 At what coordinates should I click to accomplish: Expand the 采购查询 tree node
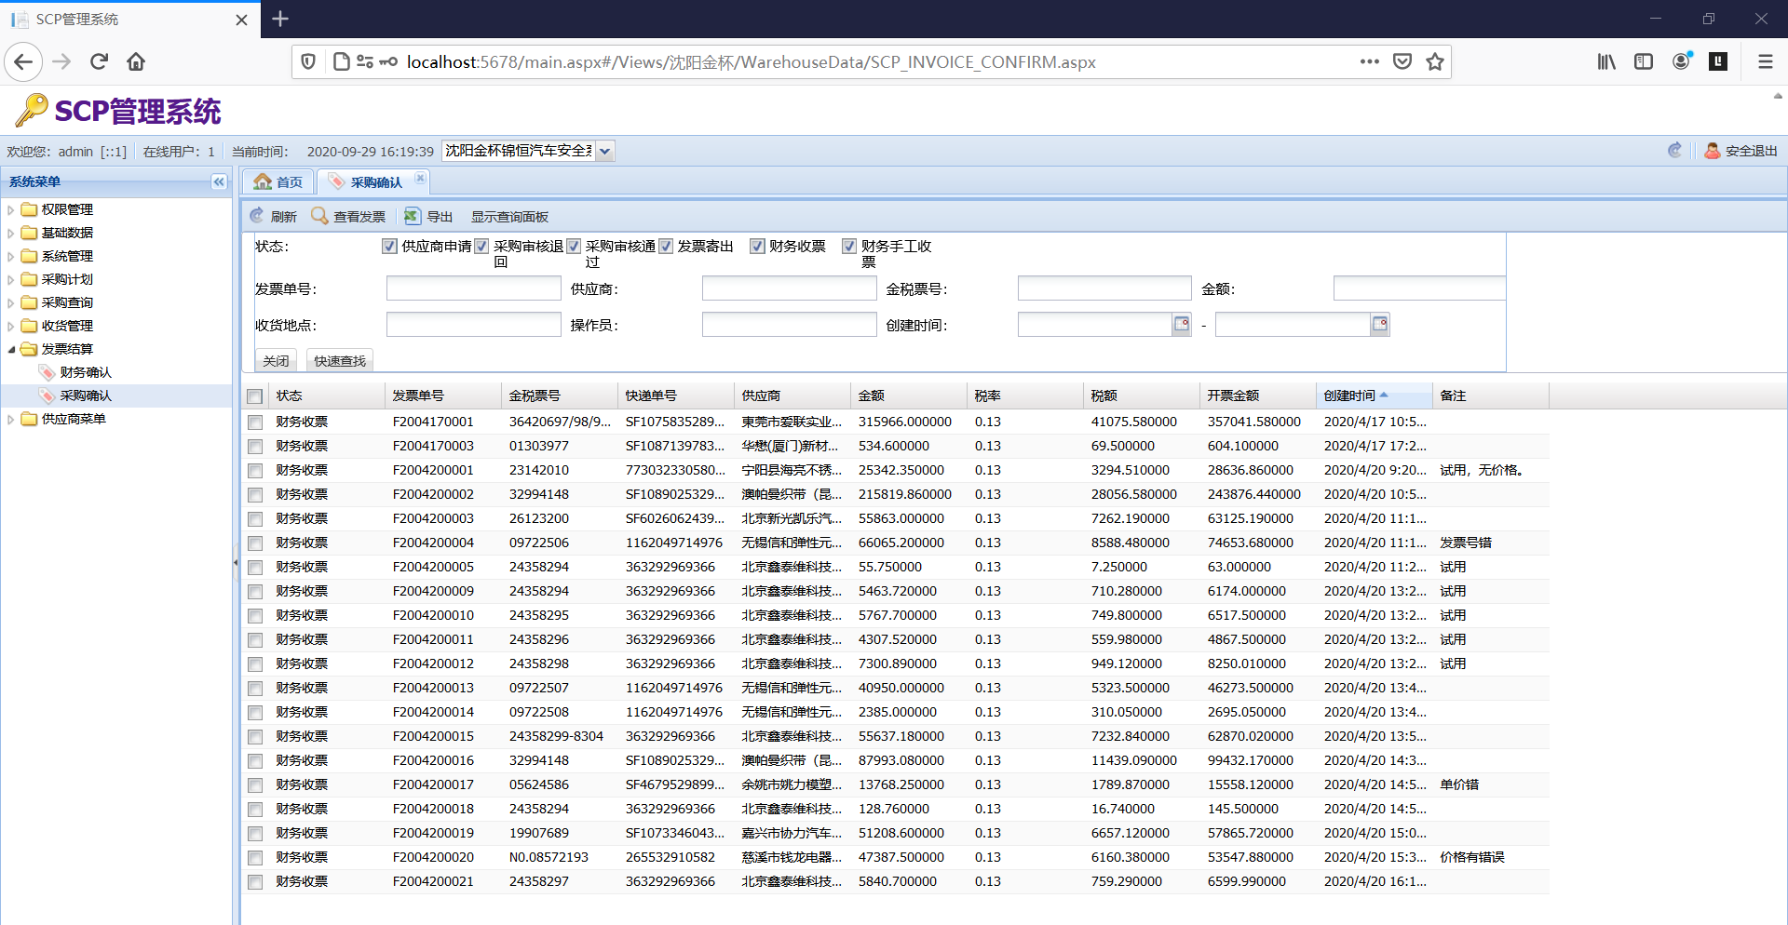pos(11,302)
